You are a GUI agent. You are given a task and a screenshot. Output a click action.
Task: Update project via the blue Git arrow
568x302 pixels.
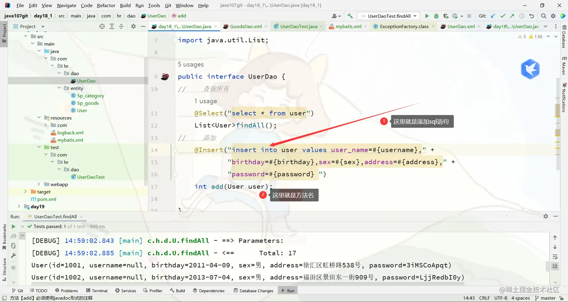coord(493,16)
